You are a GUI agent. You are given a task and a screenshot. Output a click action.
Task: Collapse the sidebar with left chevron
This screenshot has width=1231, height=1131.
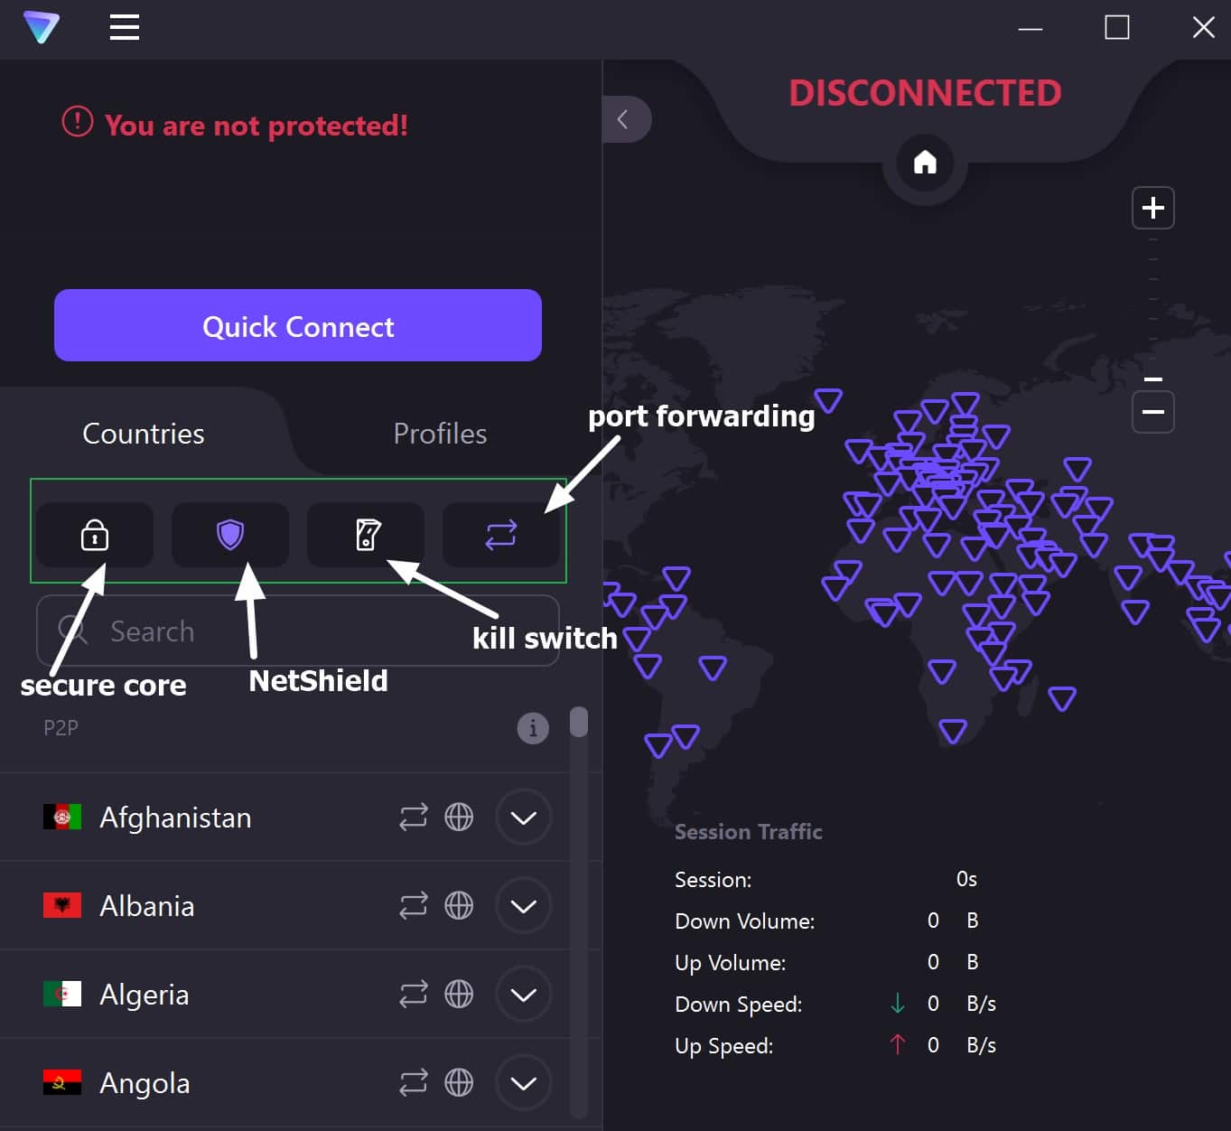click(623, 119)
